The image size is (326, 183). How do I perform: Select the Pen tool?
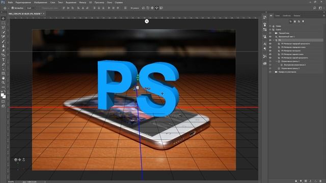[x=3, y=65]
